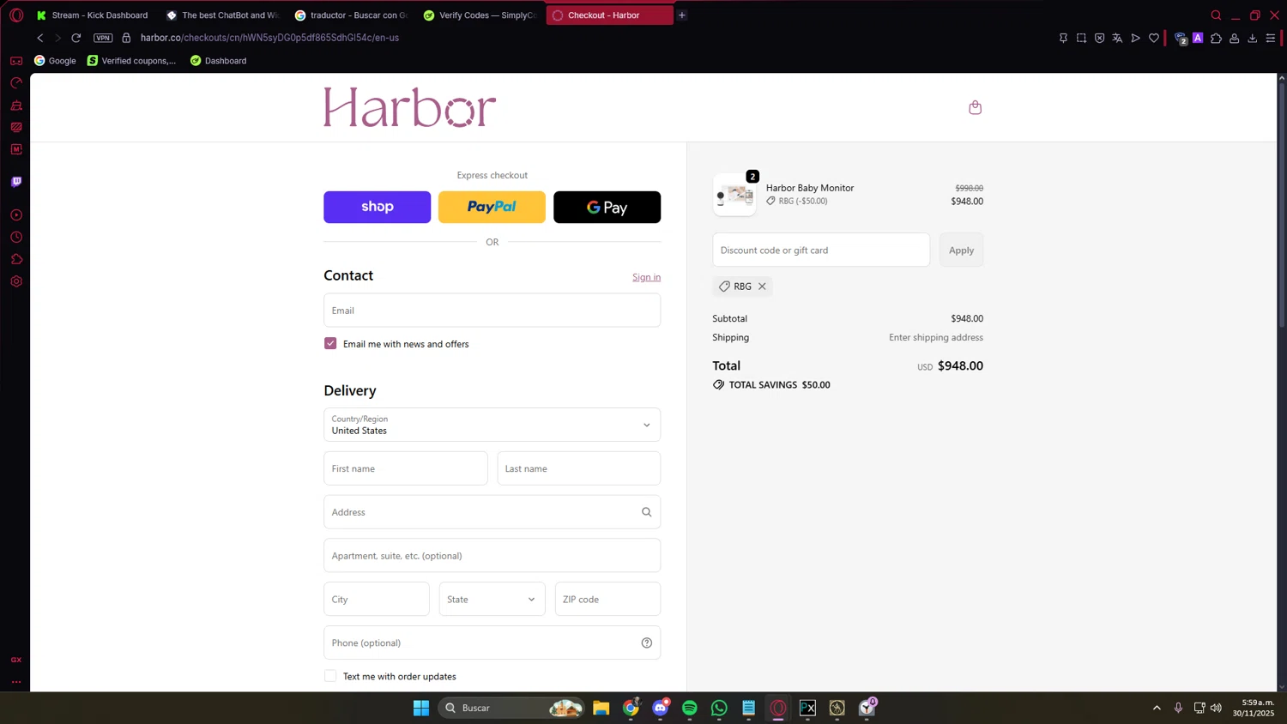Open Discord from the taskbar

[x=661, y=708]
